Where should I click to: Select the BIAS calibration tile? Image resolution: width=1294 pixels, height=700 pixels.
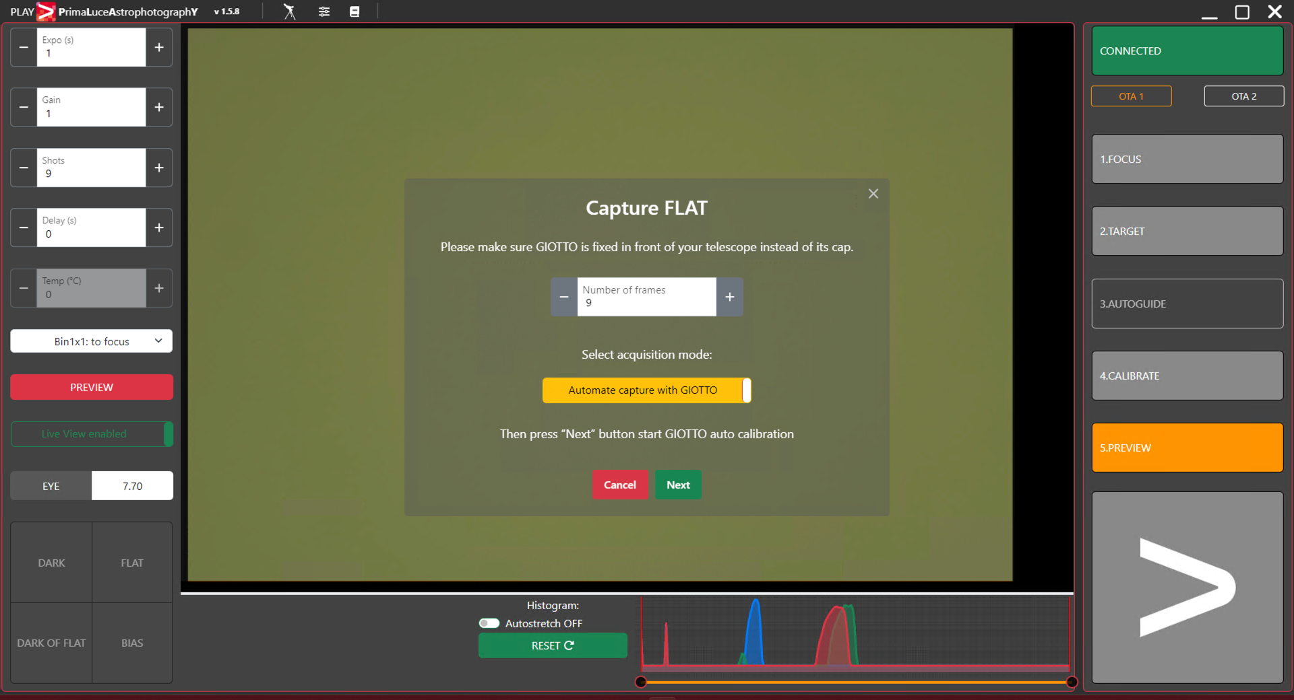[x=132, y=643]
